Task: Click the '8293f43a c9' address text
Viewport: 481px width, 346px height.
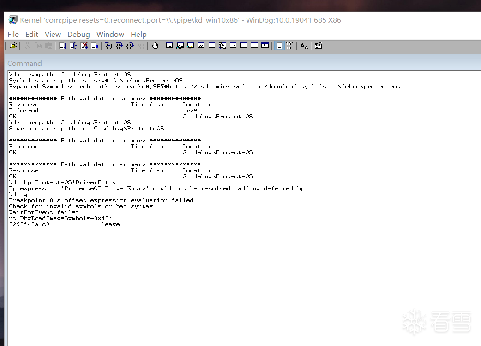Action: pos(29,224)
